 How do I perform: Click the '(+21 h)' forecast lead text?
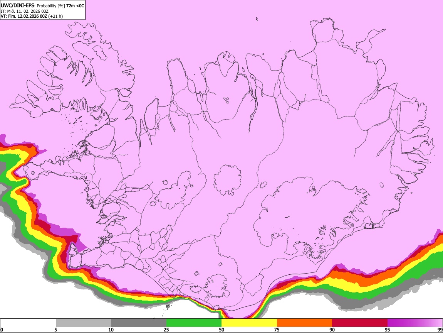point(55,16)
